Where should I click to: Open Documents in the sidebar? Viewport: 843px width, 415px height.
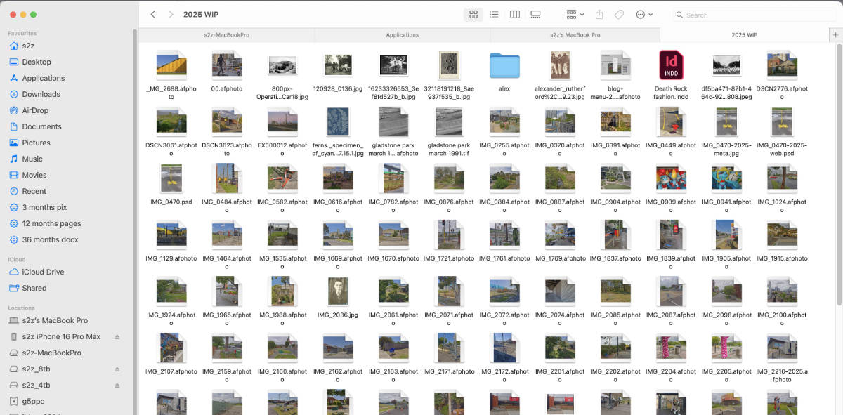click(41, 126)
